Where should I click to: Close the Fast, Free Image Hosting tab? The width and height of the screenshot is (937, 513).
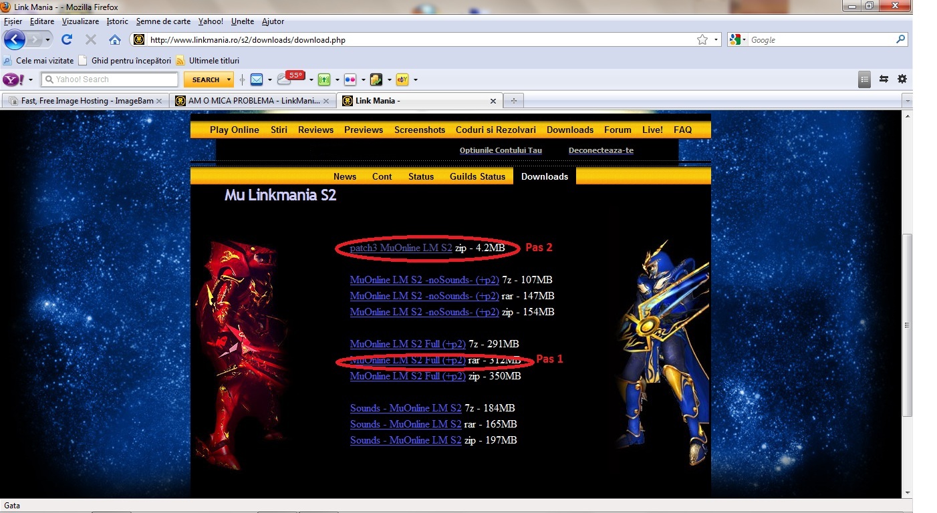pos(158,102)
